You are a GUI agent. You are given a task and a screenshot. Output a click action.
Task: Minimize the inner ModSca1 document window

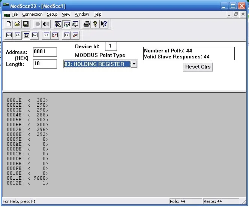click(229, 15)
